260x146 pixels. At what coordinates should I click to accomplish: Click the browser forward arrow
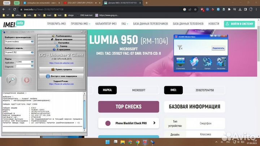pyautogui.click(x=9, y=9)
